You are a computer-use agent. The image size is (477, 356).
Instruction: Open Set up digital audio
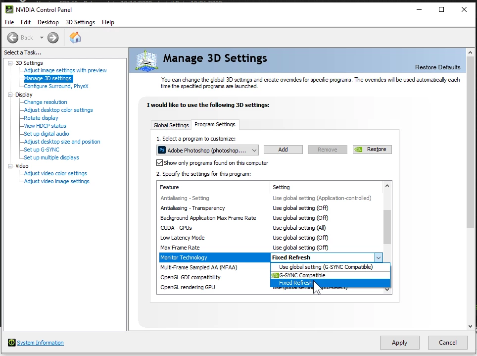tap(46, 134)
